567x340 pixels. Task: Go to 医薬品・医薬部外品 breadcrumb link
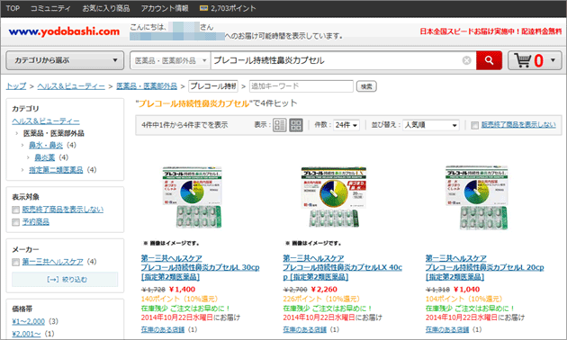pos(147,86)
